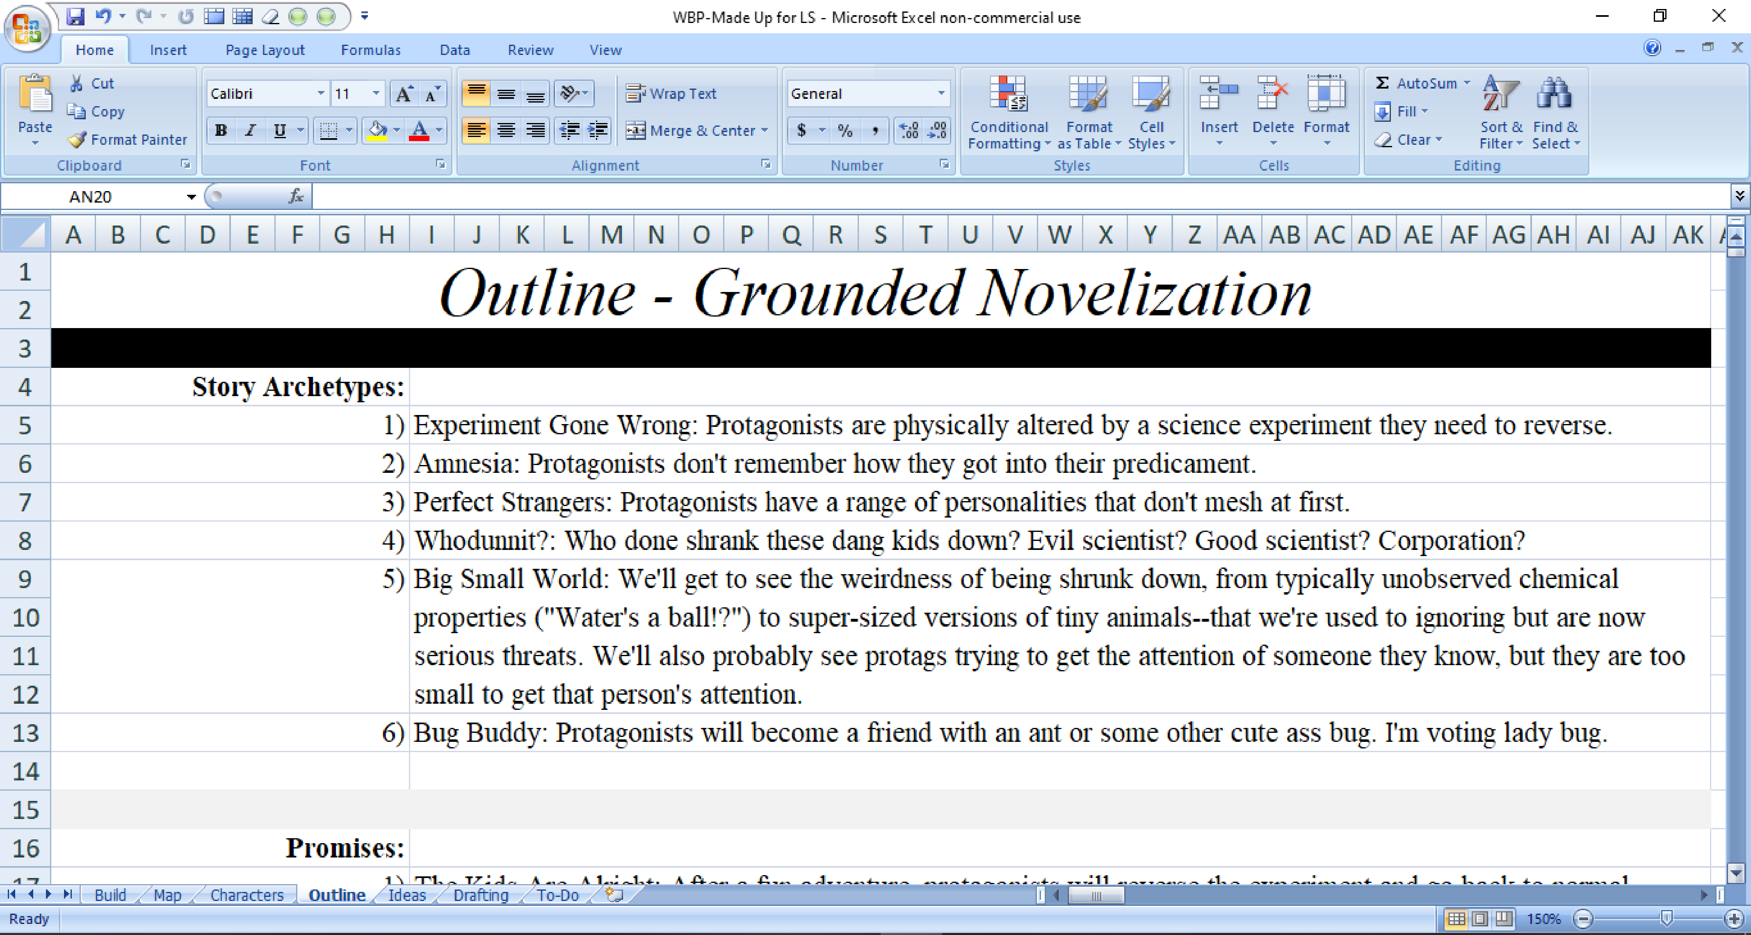Toggle Italic formatting

point(250,130)
